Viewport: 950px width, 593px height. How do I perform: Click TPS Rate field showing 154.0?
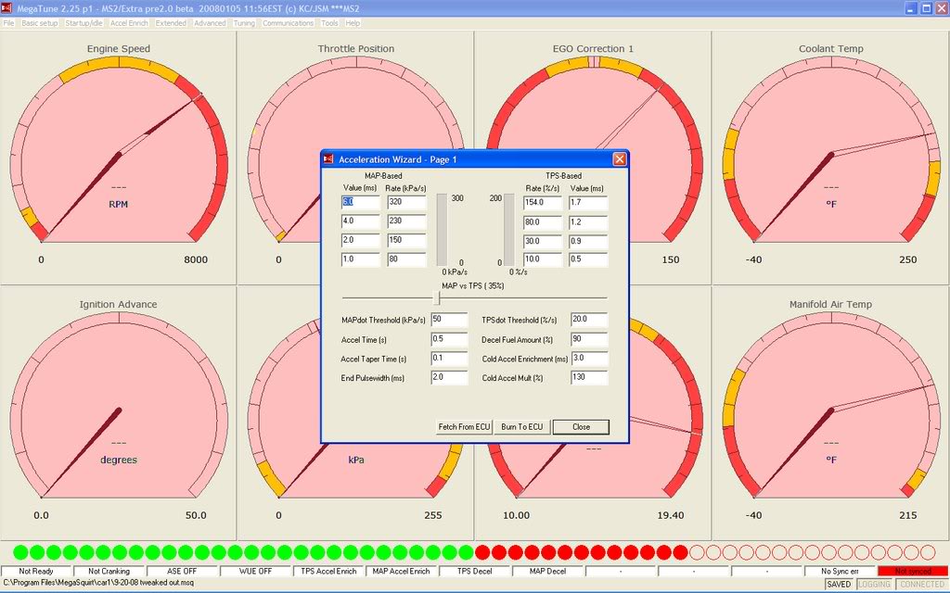(x=543, y=203)
